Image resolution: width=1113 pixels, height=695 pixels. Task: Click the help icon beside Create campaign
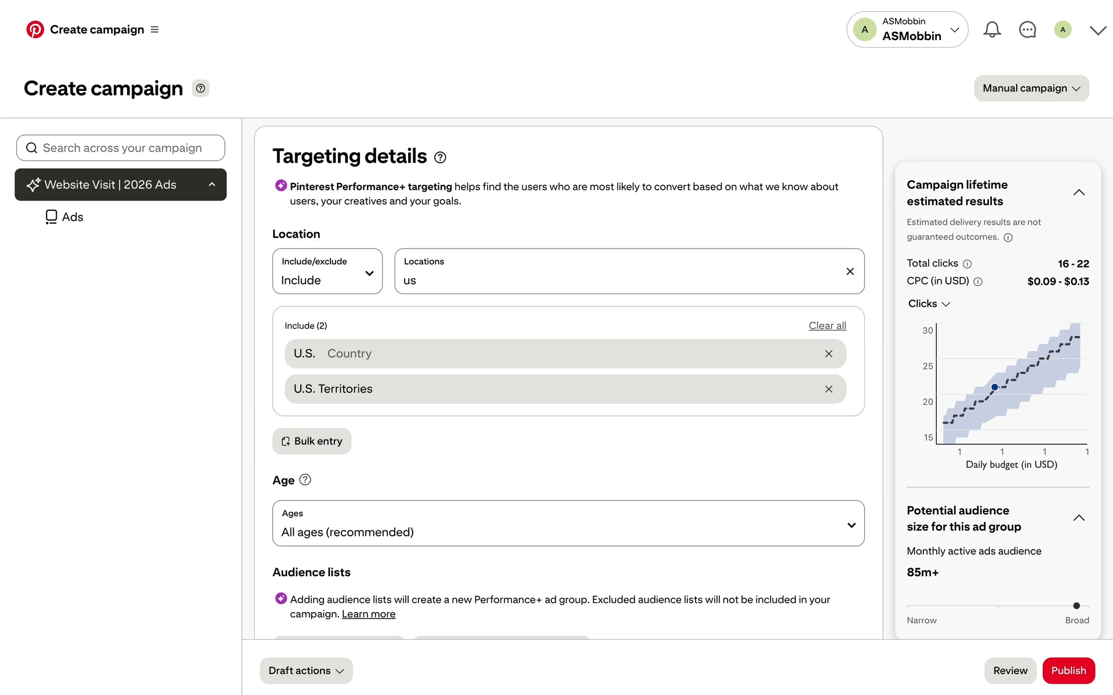pyautogui.click(x=201, y=89)
